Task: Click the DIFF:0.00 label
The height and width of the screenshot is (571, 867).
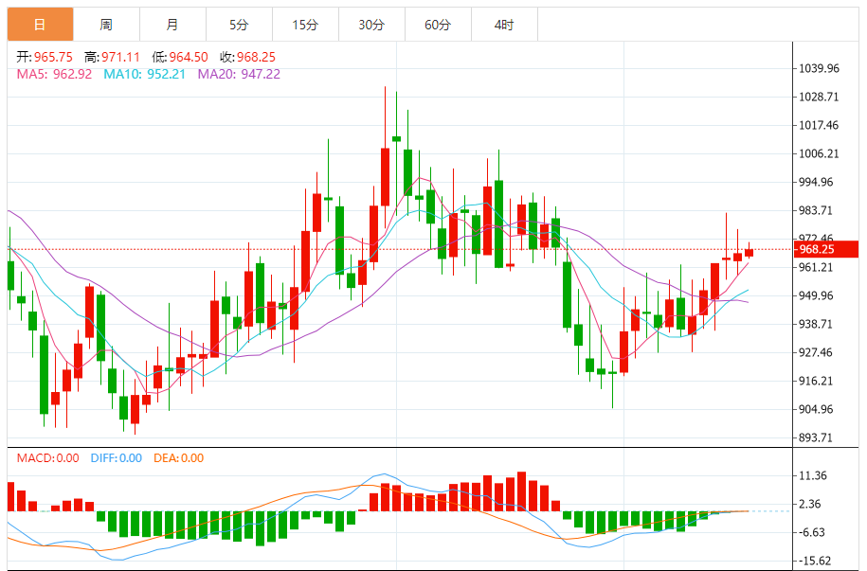Action: point(117,458)
